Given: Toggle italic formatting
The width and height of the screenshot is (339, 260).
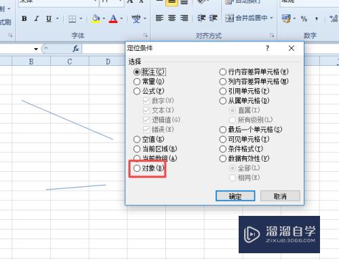Looking at the screenshot, I should [37, 18].
